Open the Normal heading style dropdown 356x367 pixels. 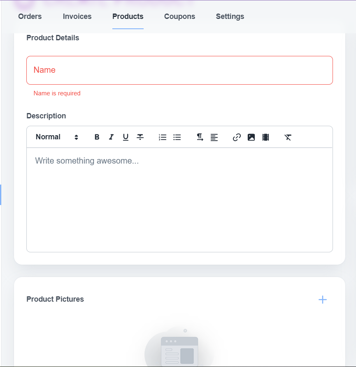(x=57, y=137)
